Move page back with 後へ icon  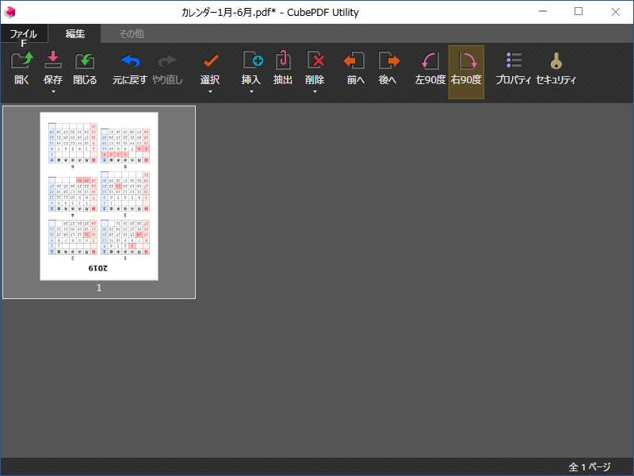click(388, 61)
